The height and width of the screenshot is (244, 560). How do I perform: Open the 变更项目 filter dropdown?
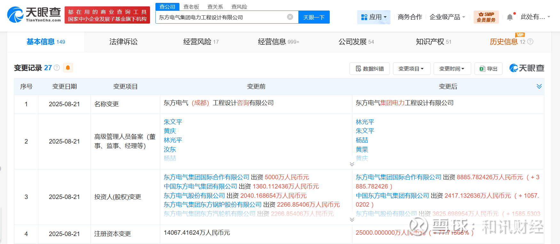coord(411,69)
